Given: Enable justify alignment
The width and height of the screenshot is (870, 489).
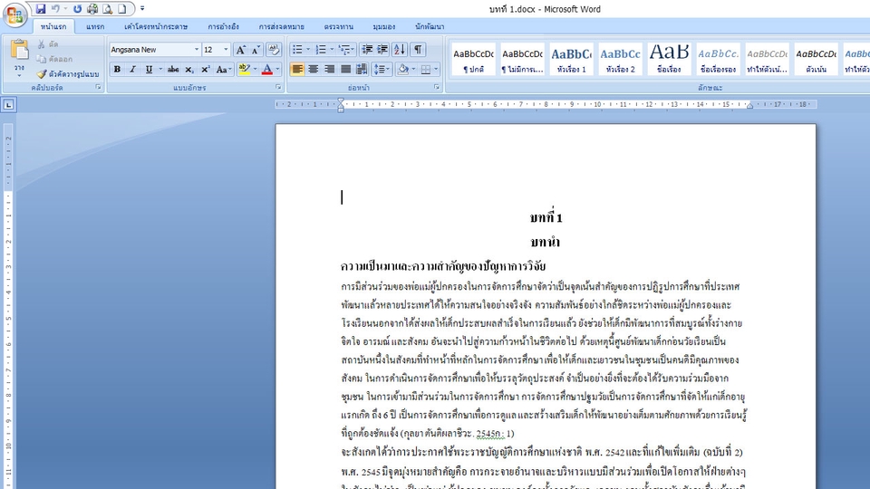Looking at the screenshot, I should 345,70.
